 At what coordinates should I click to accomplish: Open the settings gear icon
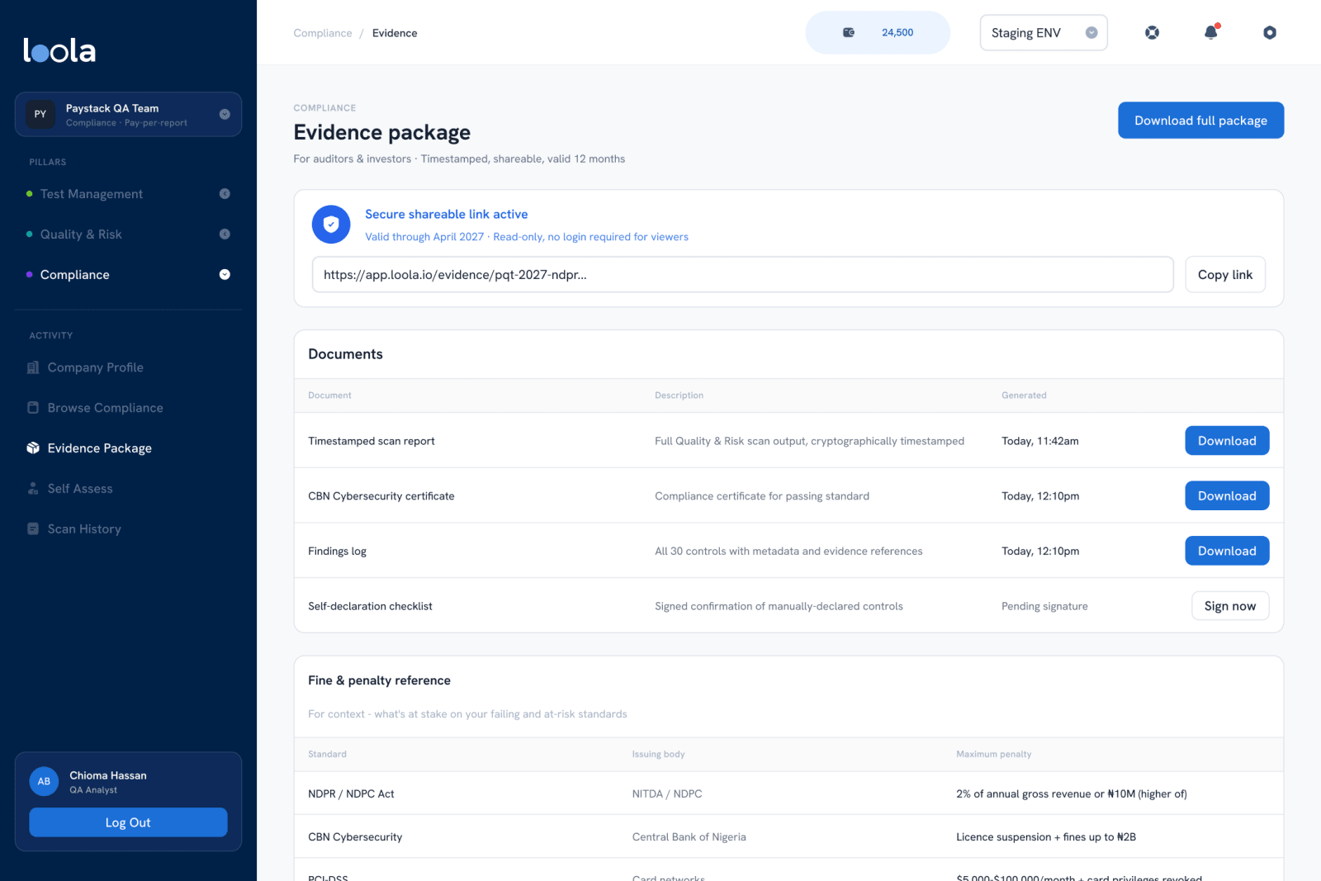click(x=1270, y=33)
